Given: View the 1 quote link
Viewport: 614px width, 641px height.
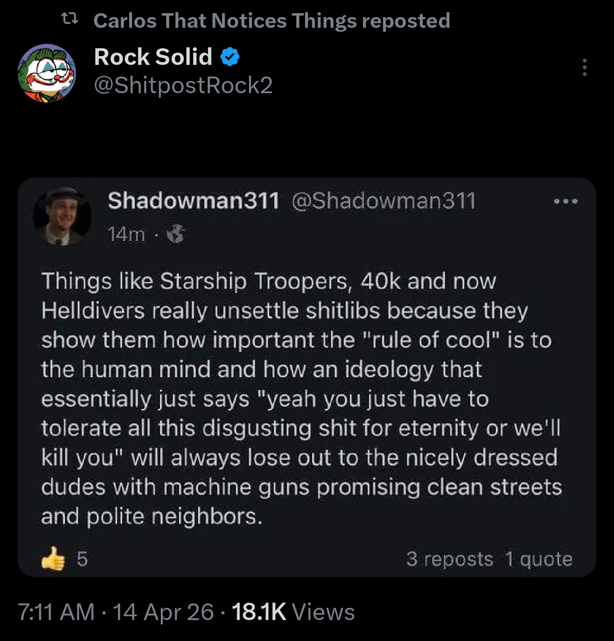Looking at the screenshot, I should (538, 559).
